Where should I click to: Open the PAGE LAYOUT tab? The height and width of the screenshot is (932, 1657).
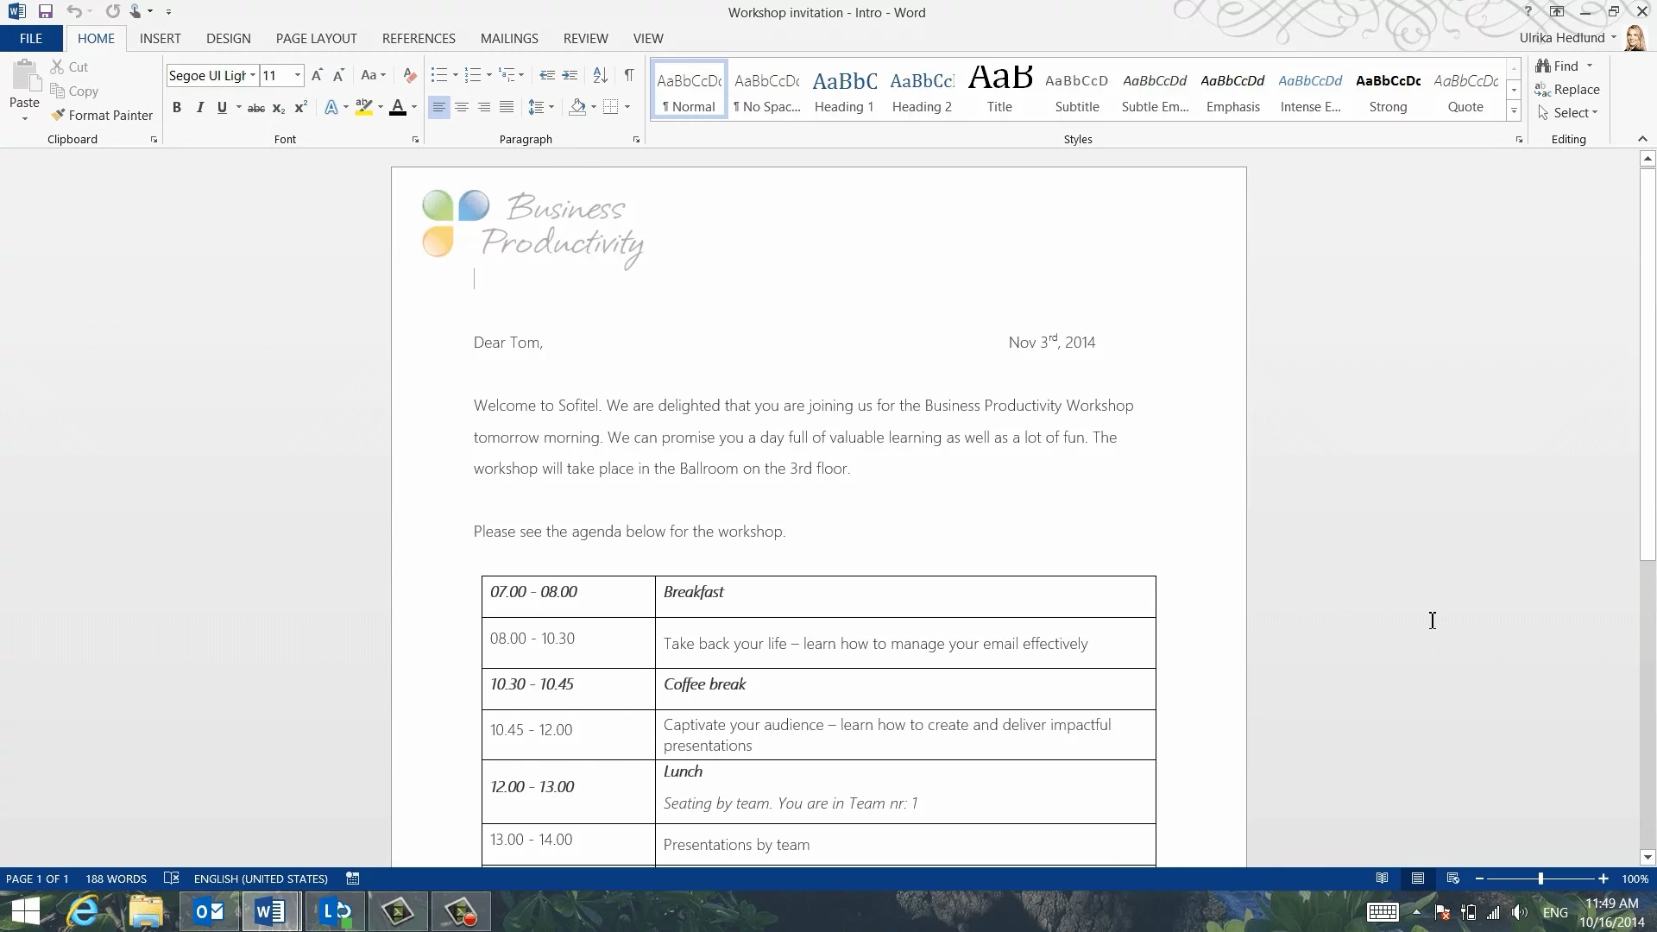click(316, 39)
